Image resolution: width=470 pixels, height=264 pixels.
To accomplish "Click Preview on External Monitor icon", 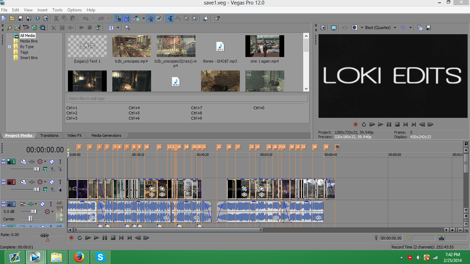I will coord(334,28).
